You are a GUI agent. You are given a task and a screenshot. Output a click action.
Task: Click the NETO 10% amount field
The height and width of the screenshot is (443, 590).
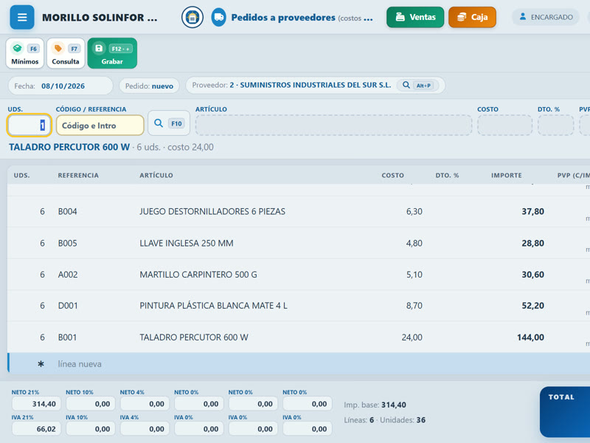(x=90, y=404)
